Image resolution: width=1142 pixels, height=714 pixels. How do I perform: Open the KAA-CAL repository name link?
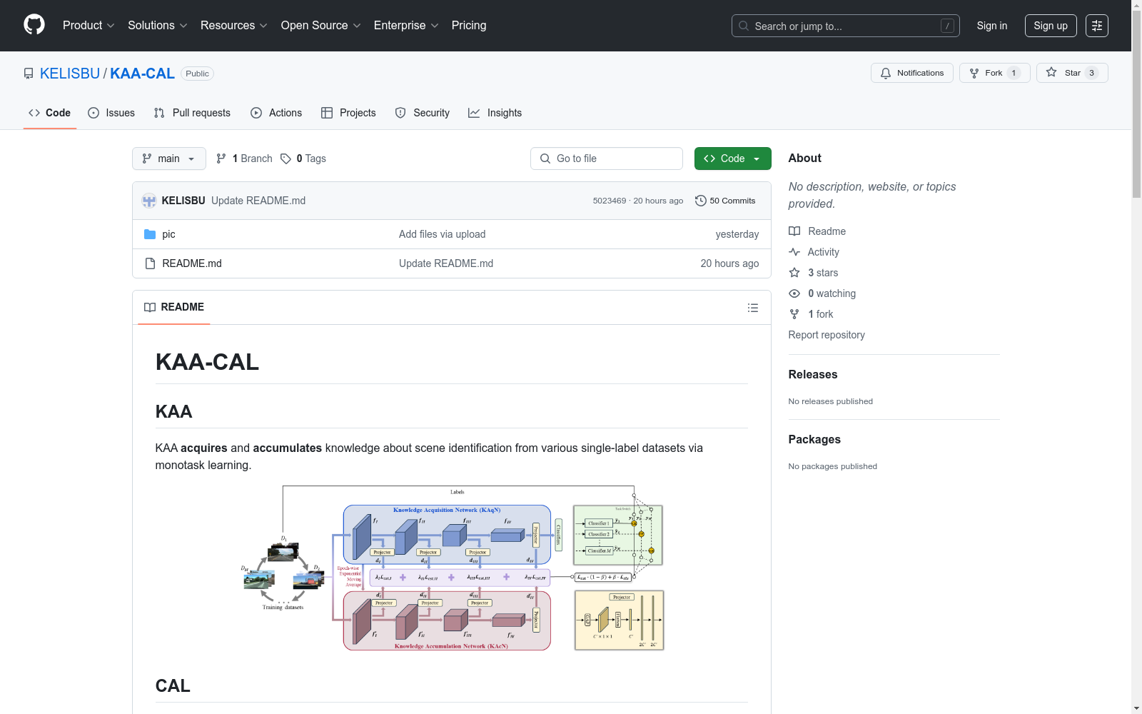(142, 74)
